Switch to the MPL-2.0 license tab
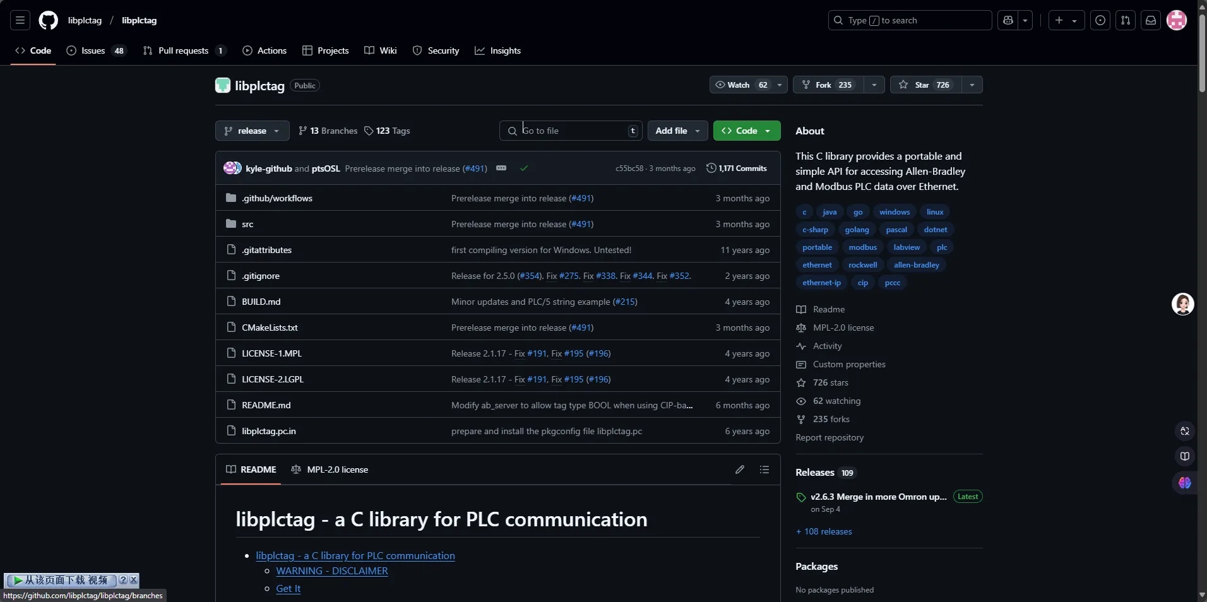 click(x=330, y=469)
